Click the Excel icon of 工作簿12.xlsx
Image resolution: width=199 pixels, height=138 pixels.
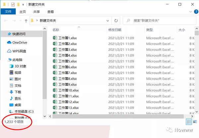55,102
